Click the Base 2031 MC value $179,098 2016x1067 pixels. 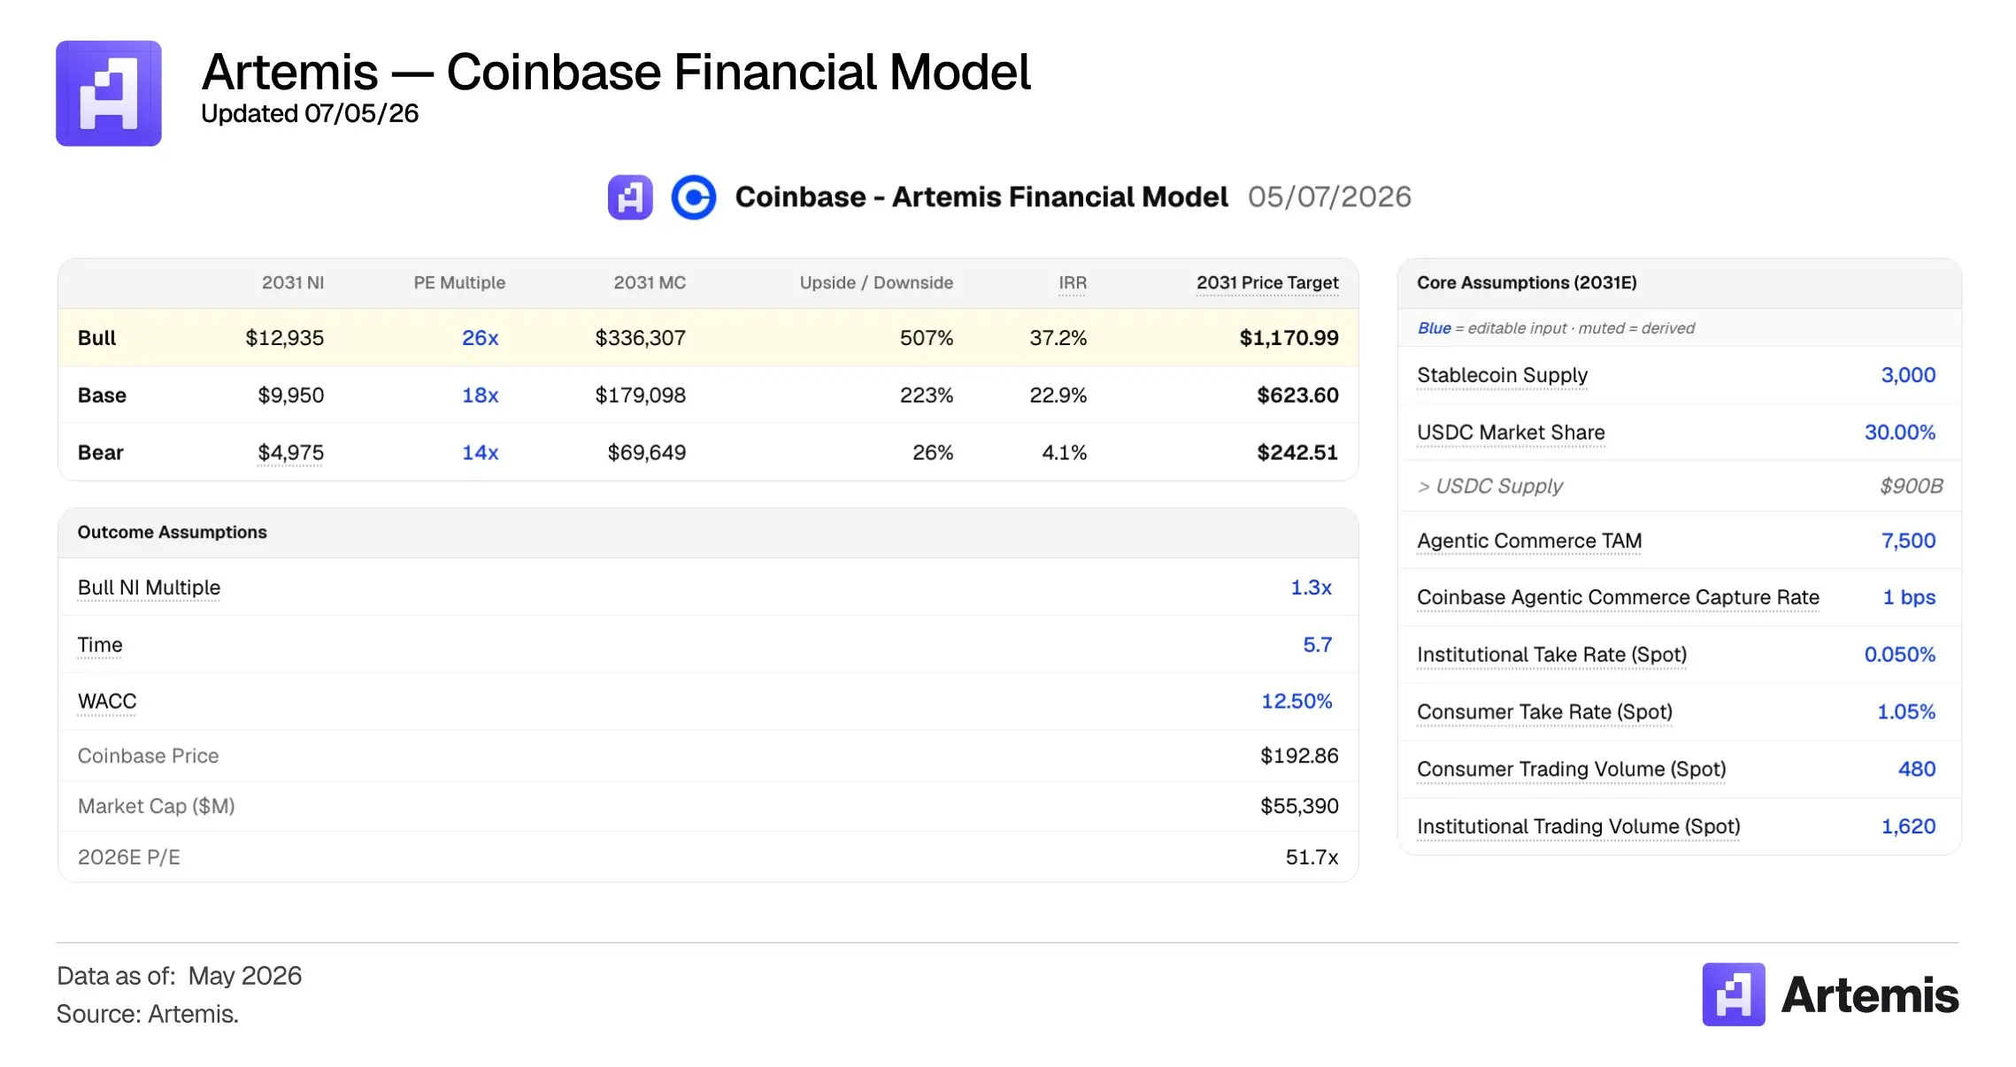point(640,395)
